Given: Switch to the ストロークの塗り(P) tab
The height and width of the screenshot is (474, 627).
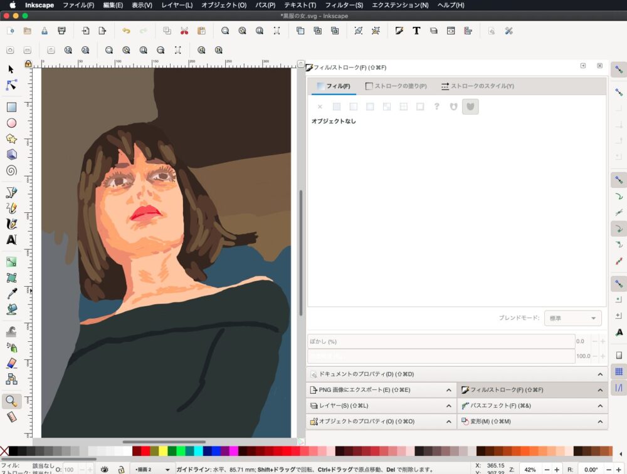Looking at the screenshot, I should [x=396, y=86].
